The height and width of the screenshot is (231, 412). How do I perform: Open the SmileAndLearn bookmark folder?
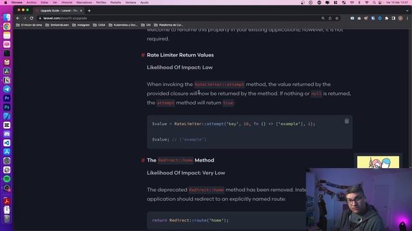coord(57,25)
